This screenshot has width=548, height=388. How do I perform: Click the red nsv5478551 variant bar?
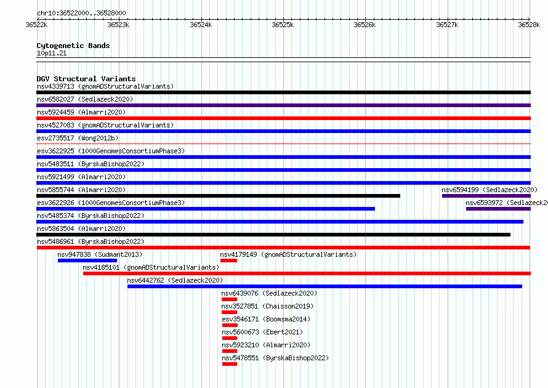230,364
